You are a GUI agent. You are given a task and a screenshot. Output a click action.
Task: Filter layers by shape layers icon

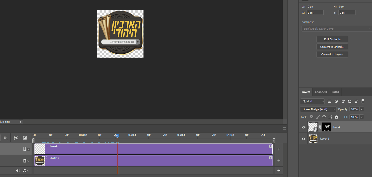pyautogui.click(x=350, y=102)
